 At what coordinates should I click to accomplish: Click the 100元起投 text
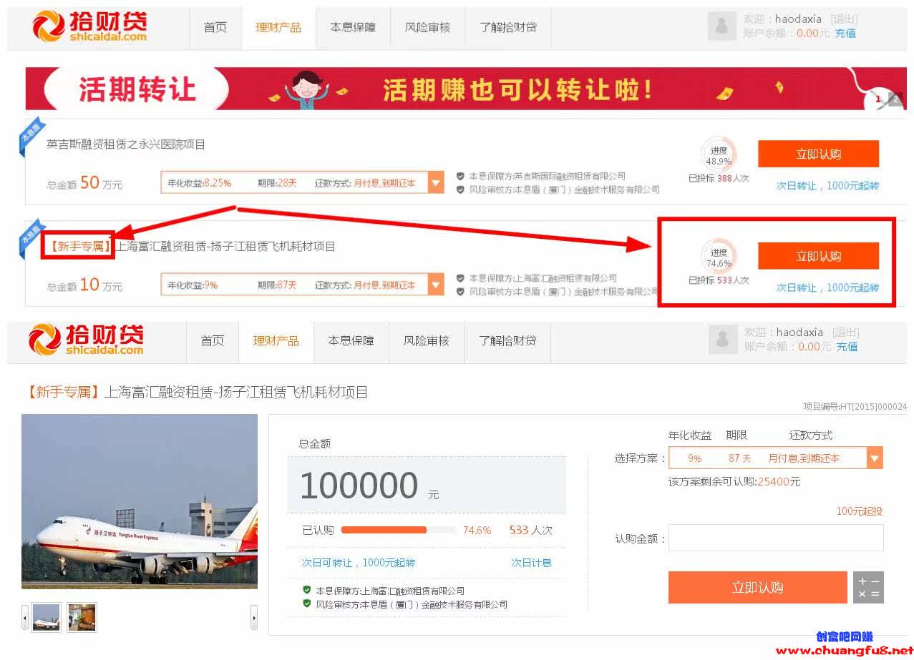click(859, 511)
